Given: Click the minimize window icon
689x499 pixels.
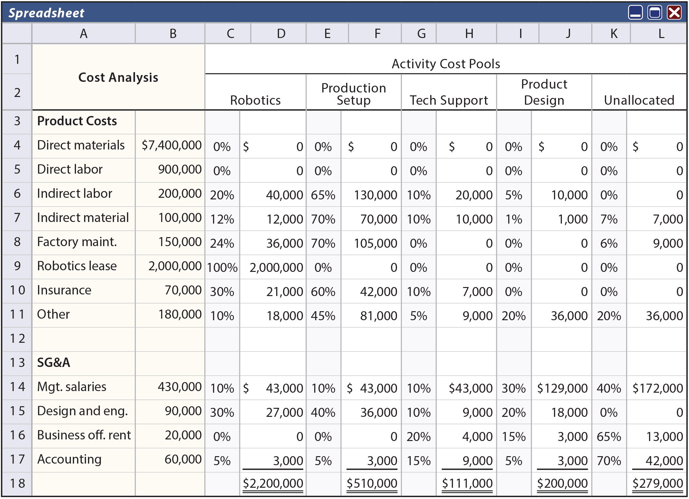Looking at the screenshot, I should [x=635, y=13].
